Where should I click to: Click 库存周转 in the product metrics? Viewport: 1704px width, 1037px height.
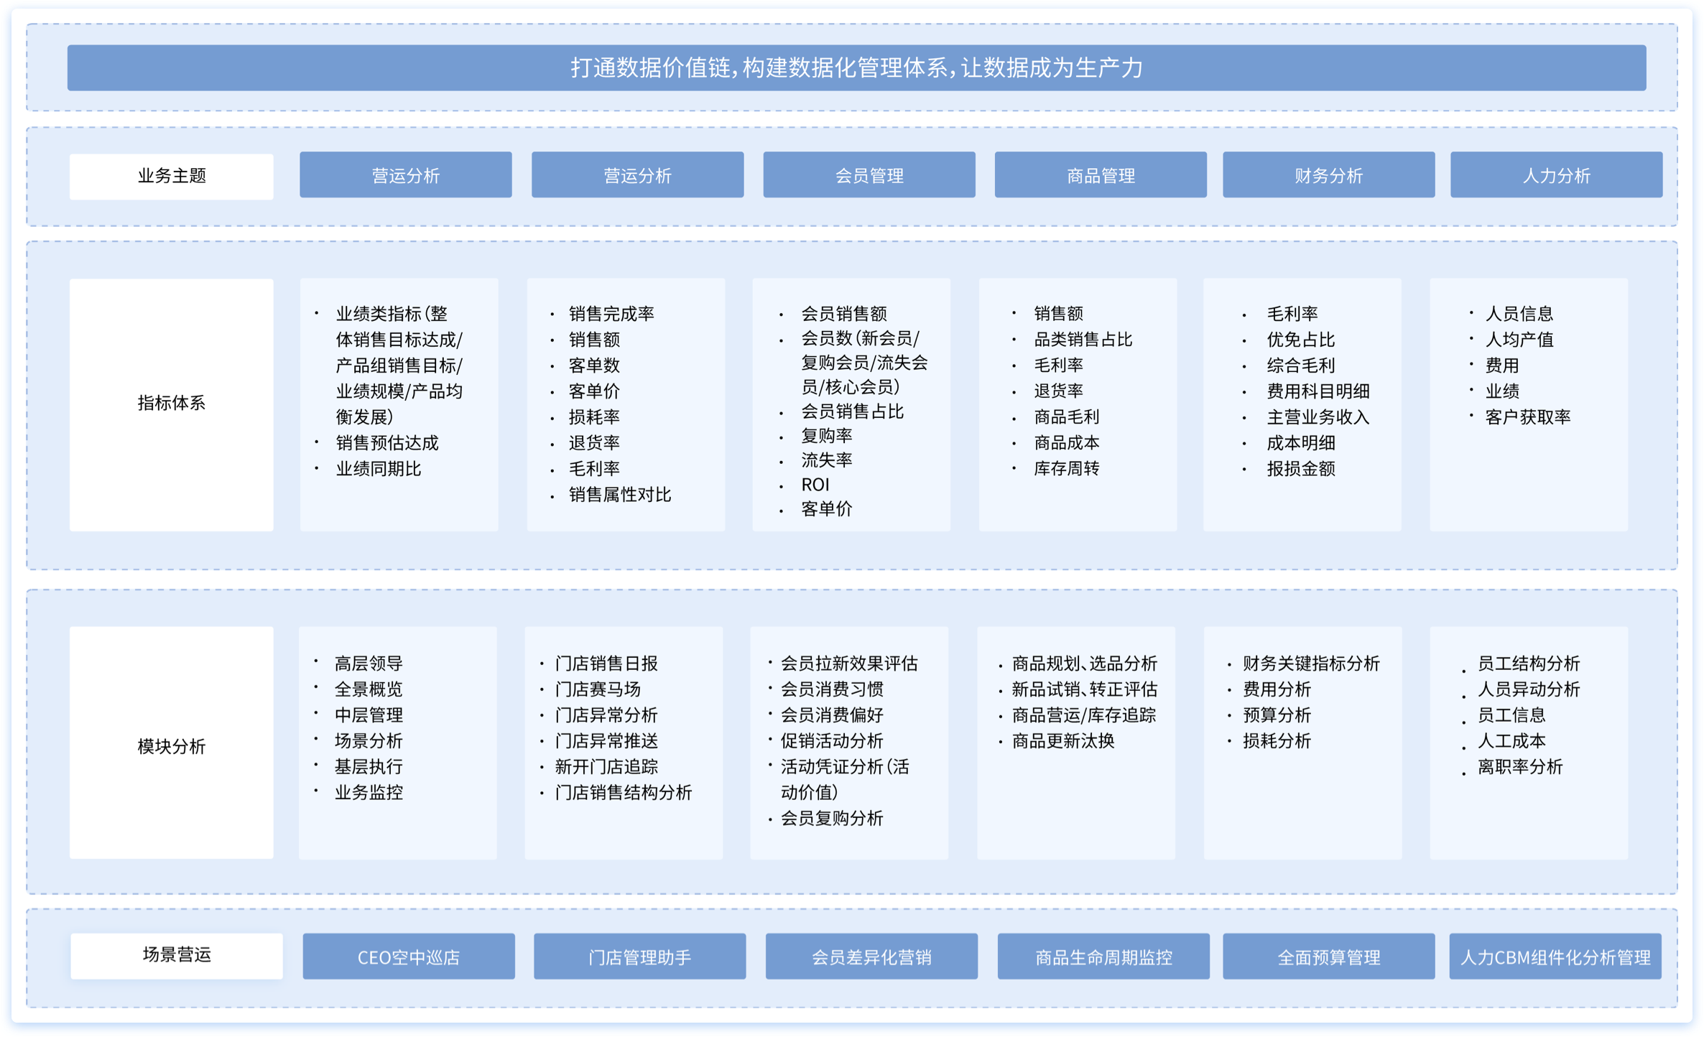click(x=1066, y=469)
